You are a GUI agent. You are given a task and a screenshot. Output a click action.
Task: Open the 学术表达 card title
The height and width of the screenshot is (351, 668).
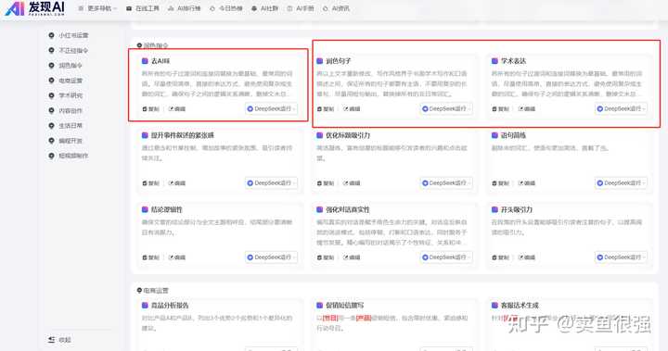513,61
